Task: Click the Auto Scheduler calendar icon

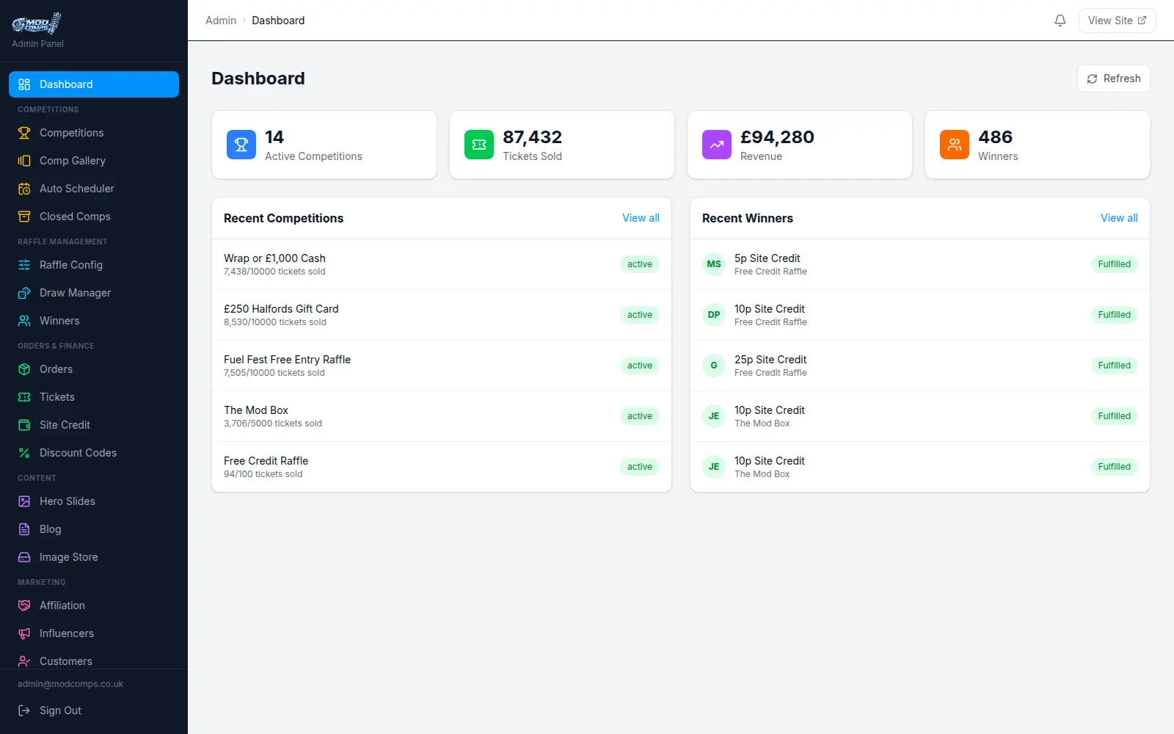Action: click(24, 189)
